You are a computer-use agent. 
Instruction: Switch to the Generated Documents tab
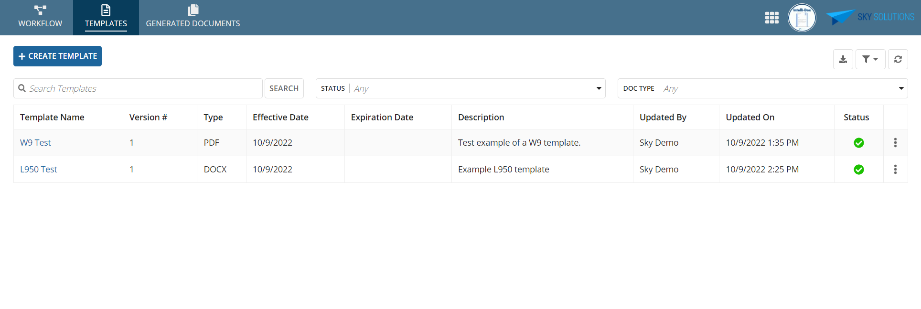193,18
